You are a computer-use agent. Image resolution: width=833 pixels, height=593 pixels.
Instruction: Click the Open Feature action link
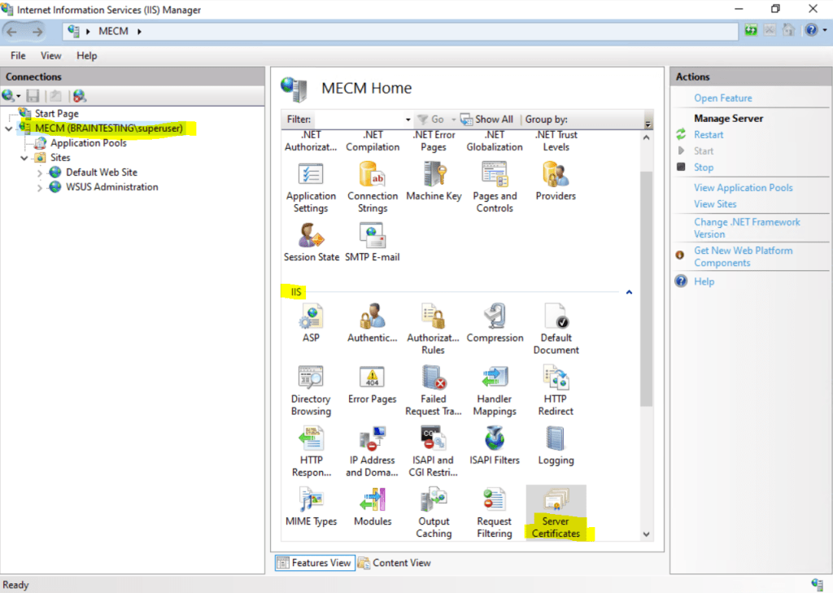(x=722, y=98)
